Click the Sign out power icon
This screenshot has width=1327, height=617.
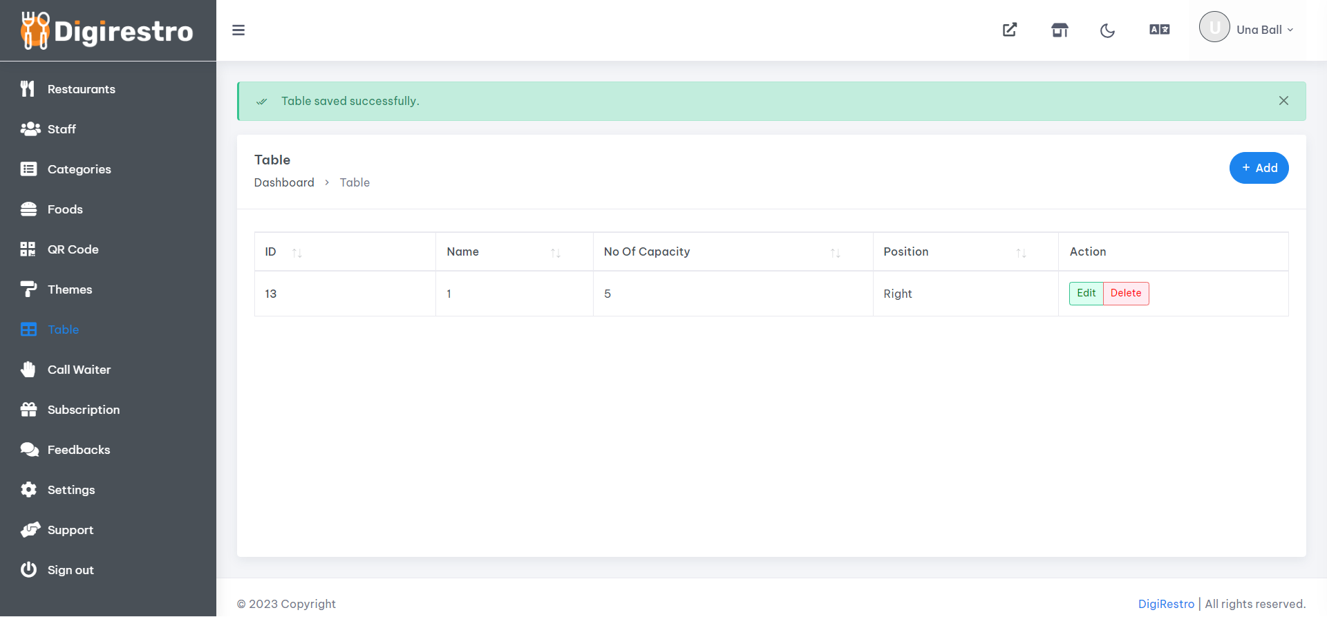pyautogui.click(x=28, y=570)
